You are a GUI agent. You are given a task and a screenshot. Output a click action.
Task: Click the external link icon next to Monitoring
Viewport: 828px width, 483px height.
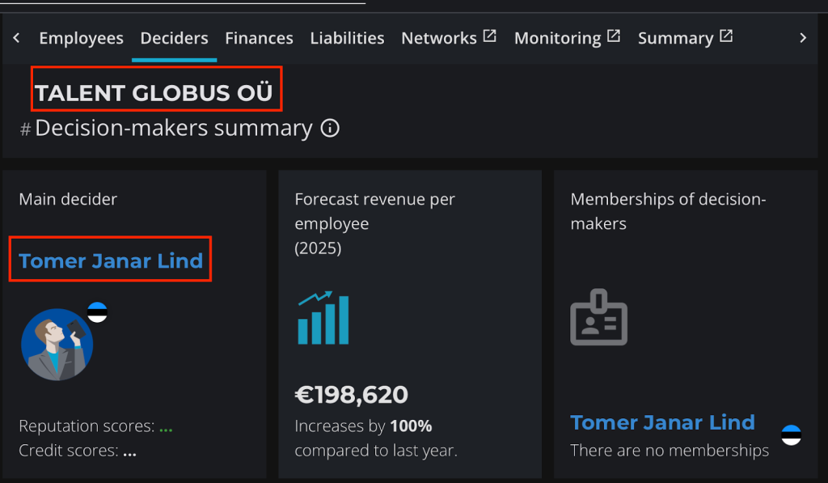(x=614, y=36)
